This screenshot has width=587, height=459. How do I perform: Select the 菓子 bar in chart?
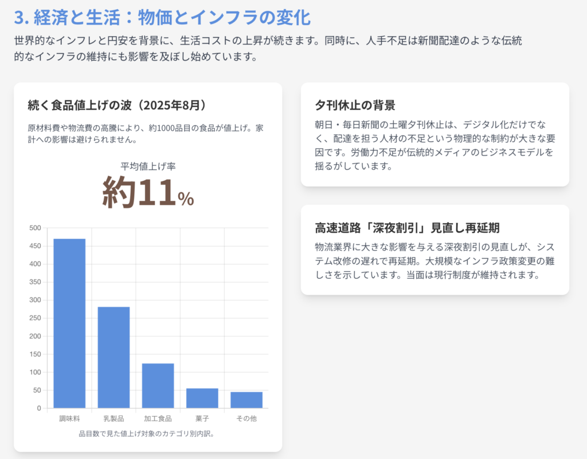[202, 398]
